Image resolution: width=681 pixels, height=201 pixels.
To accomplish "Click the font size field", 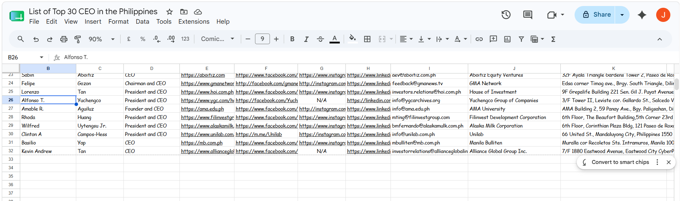I will pos(262,39).
